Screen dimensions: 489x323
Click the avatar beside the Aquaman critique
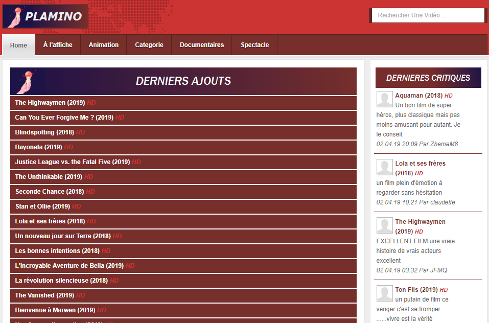click(385, 99)
